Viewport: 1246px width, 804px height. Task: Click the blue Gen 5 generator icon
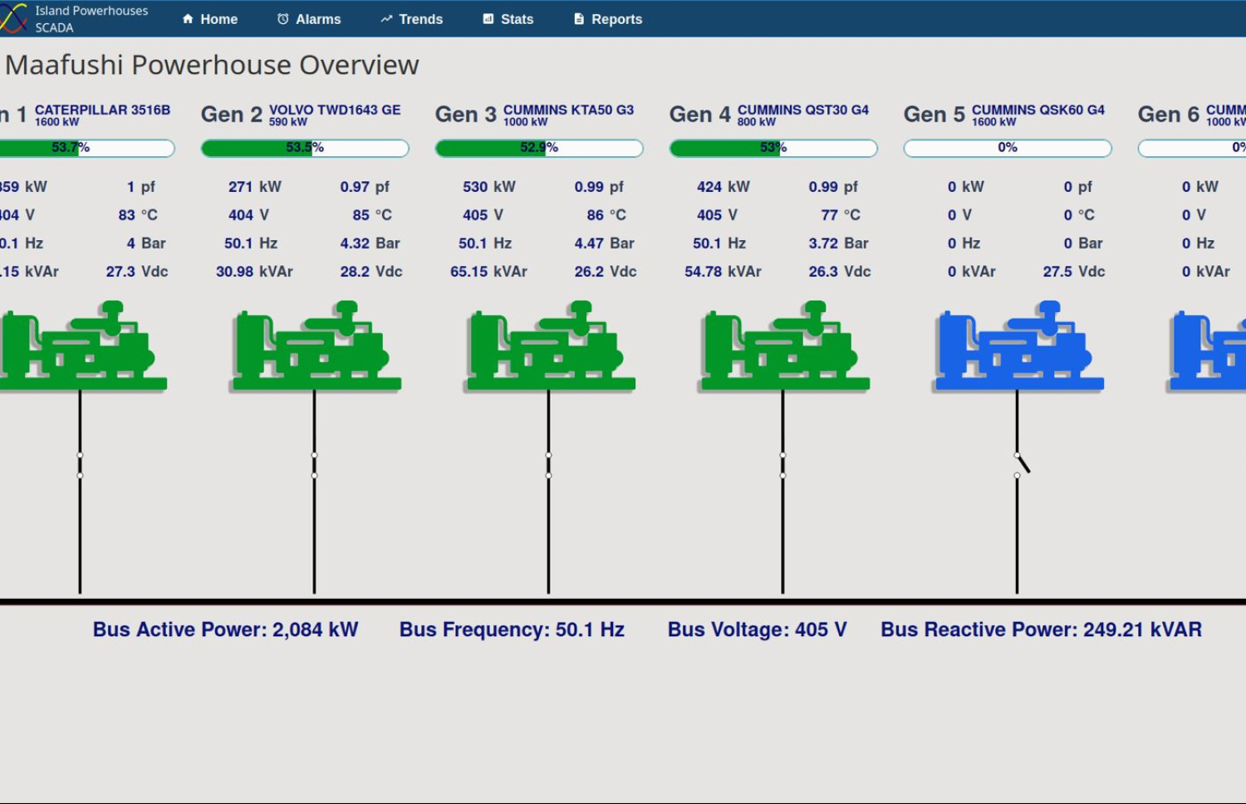tap(1018, 347)
